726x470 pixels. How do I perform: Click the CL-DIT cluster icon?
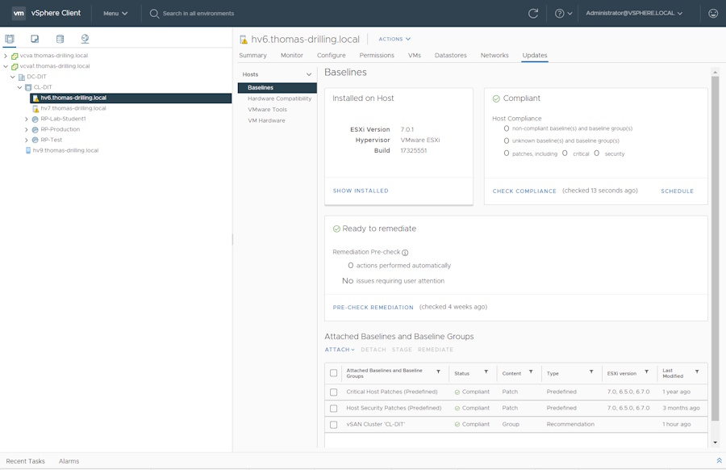pos(28,87)
